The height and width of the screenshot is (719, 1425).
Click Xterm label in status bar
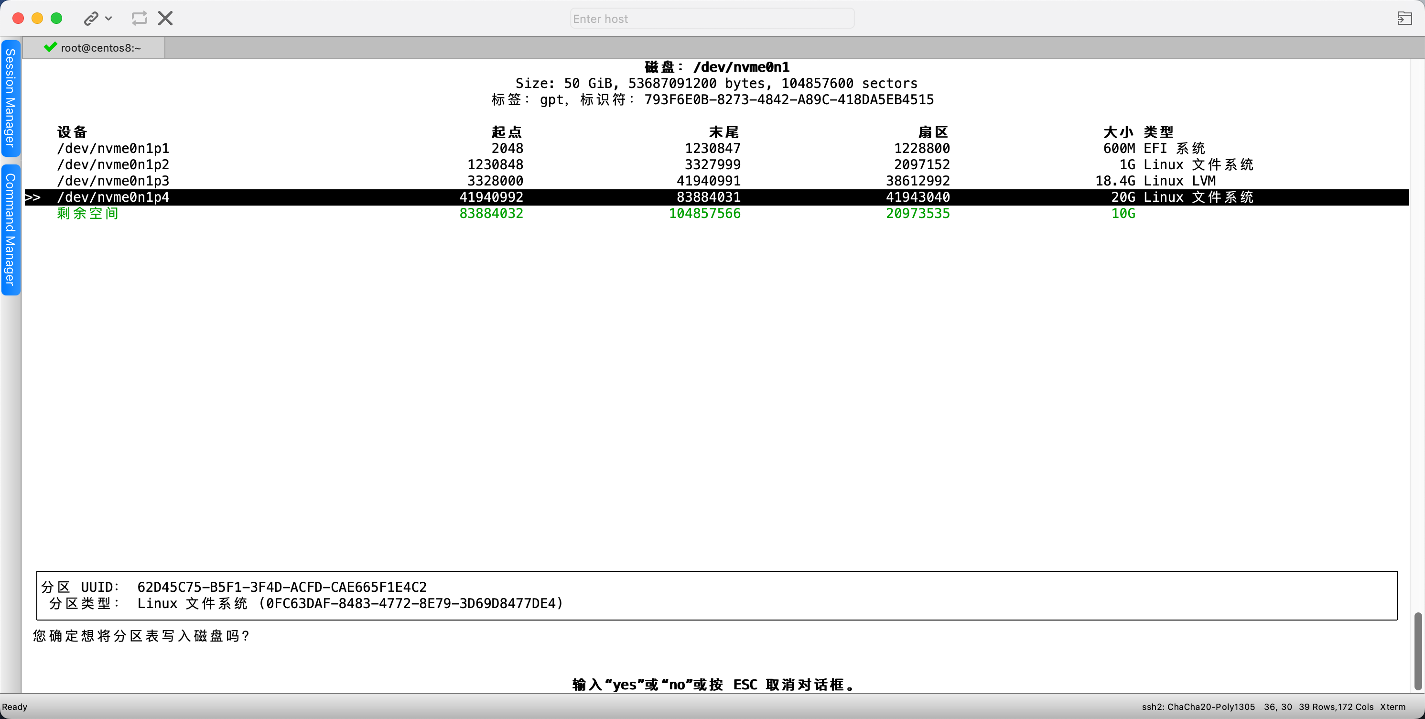(x=1393, y=707)
